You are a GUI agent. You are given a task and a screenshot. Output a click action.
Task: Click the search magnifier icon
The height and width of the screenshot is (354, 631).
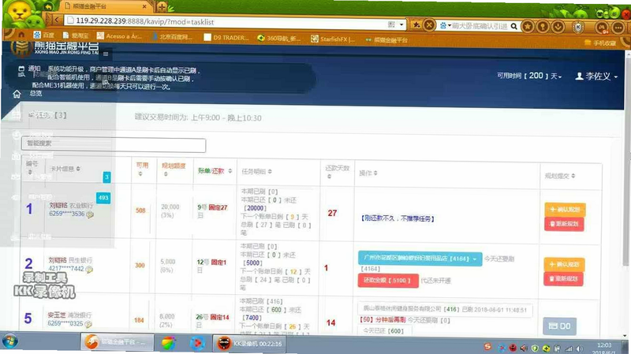tap(514, 26)
